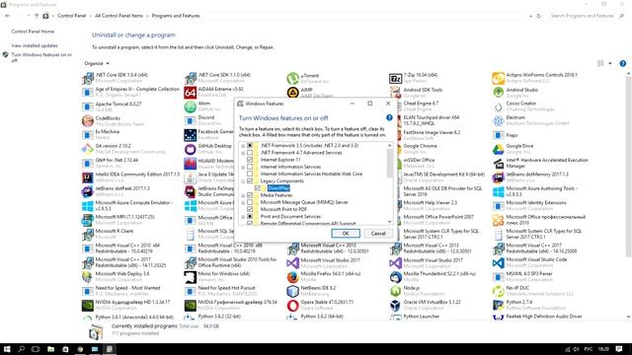Select the Microsoft Visual Studio Code icon
632x355 pixels.
[498, 263]
